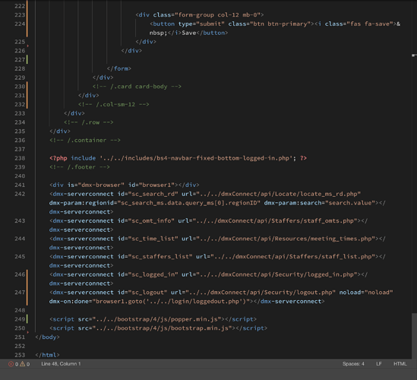
Task: Click the type="submit" attribute
Action: (201, 24)
